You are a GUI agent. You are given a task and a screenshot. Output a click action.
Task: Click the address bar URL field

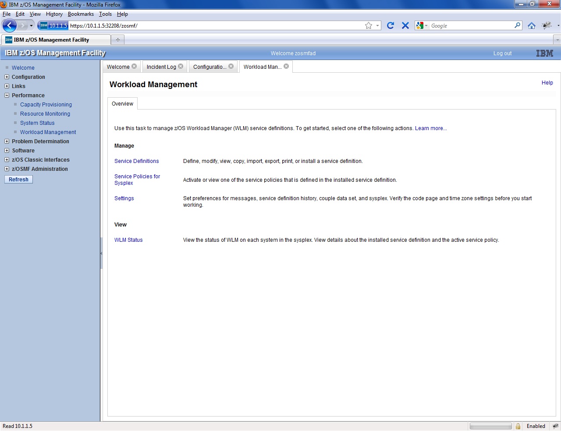[216, 25]
